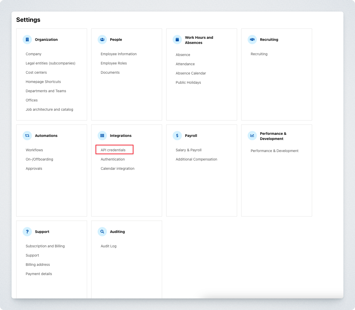This screenshot has height=310, width=355.
Task: Click the Work Hours calendar icon
Action: [x=177, y=40]
